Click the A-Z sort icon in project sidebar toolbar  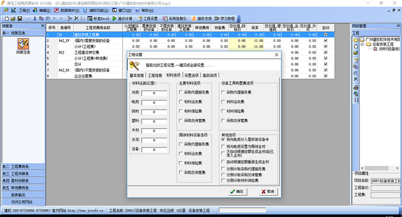tap(356, 100)
